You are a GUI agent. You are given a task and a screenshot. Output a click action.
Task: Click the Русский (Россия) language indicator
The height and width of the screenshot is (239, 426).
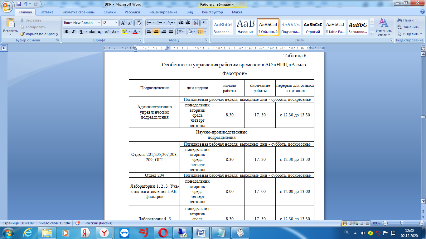tap(99, 223)
